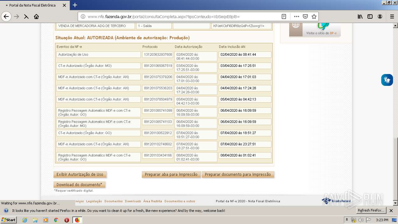The image size is (398, 224).
Task: Close the Portal da Nota Fiscal tab
Action: 64,5
